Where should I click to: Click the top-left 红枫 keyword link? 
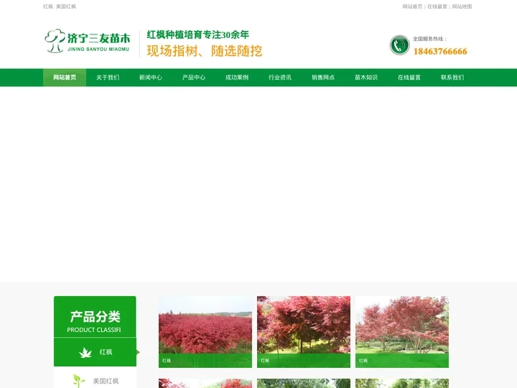(x=48, y=6)
